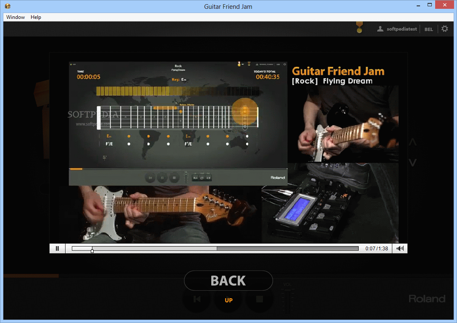This screenshot has height=323, width=457.
Task: Click the dimmed stop button
Action: point(260,299)
